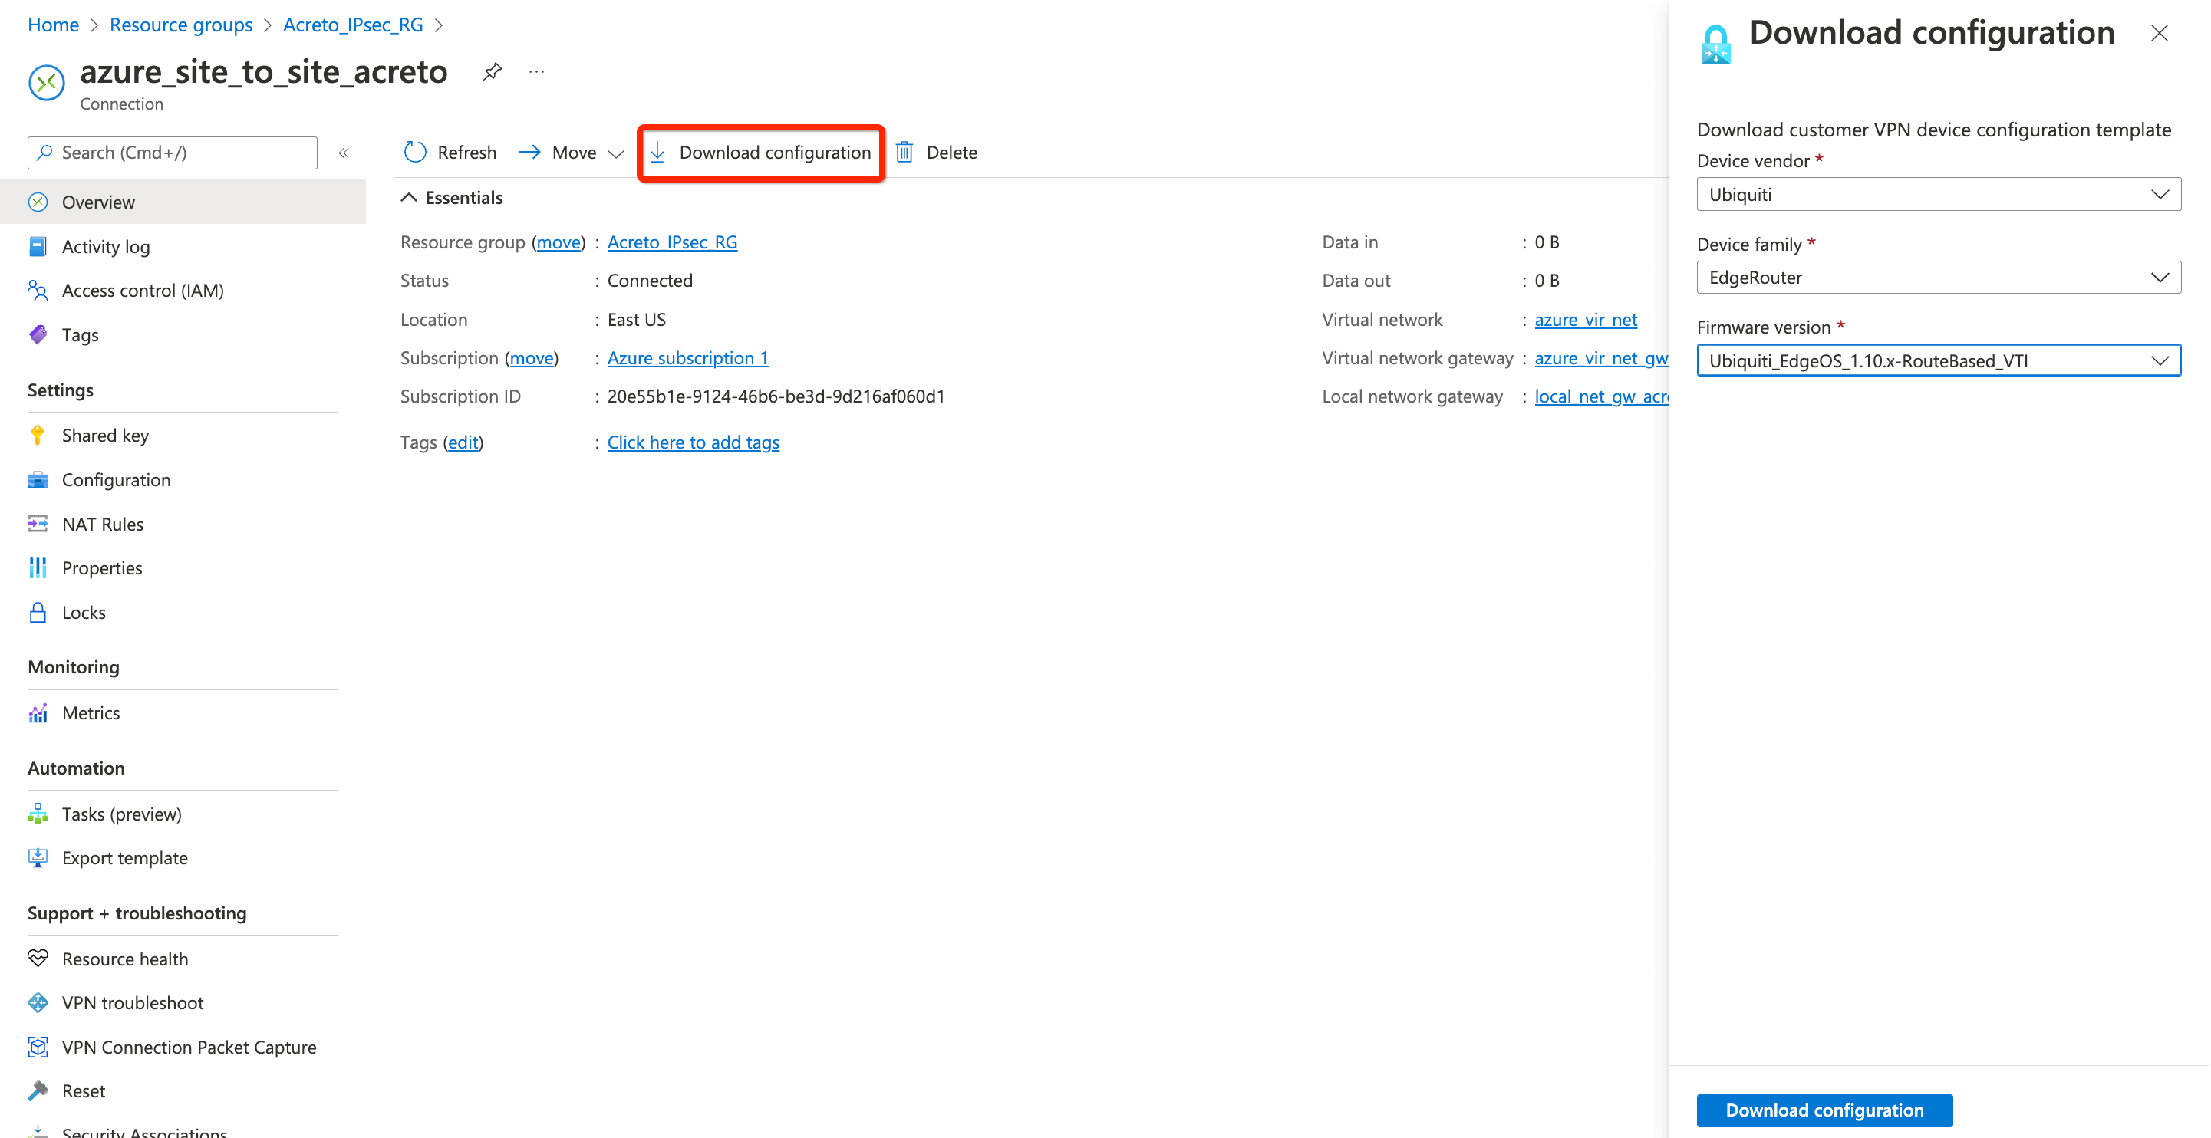Go to Resource groups breadcrumb
The height and width of the screenshot is (1138, 2211).
(x=181, y=25)
